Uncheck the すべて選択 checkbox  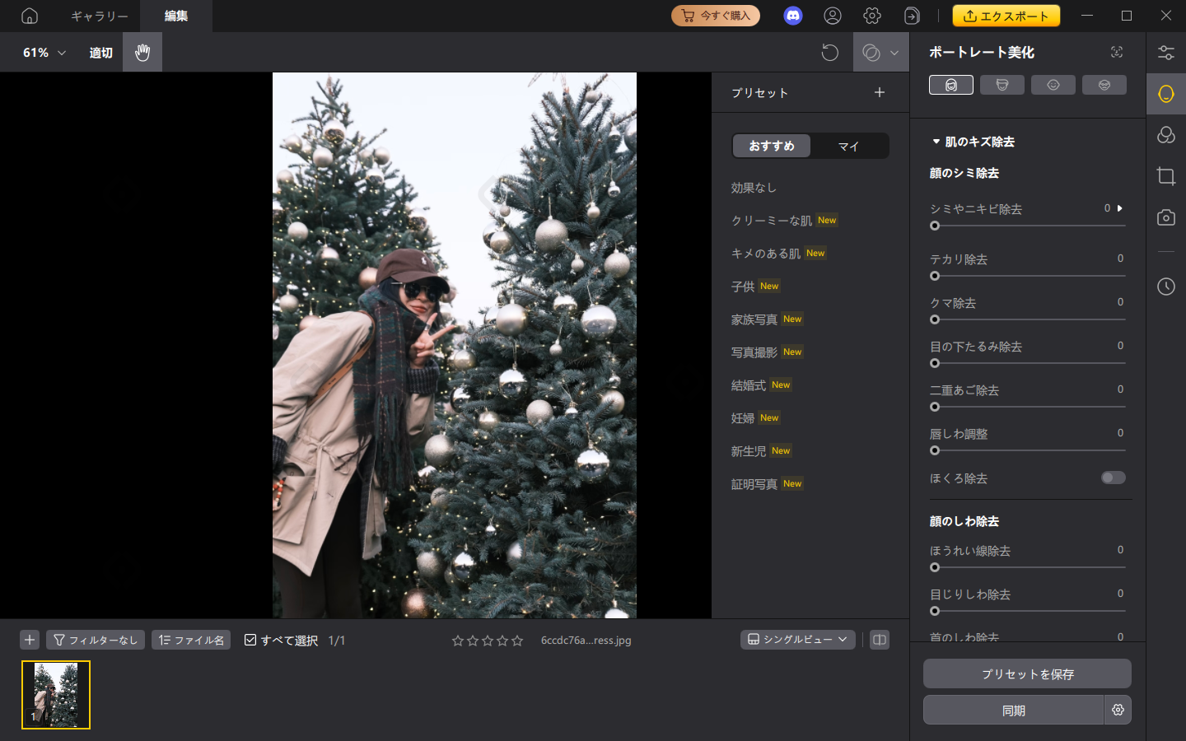pyautogui.click(x=250, y=640)
